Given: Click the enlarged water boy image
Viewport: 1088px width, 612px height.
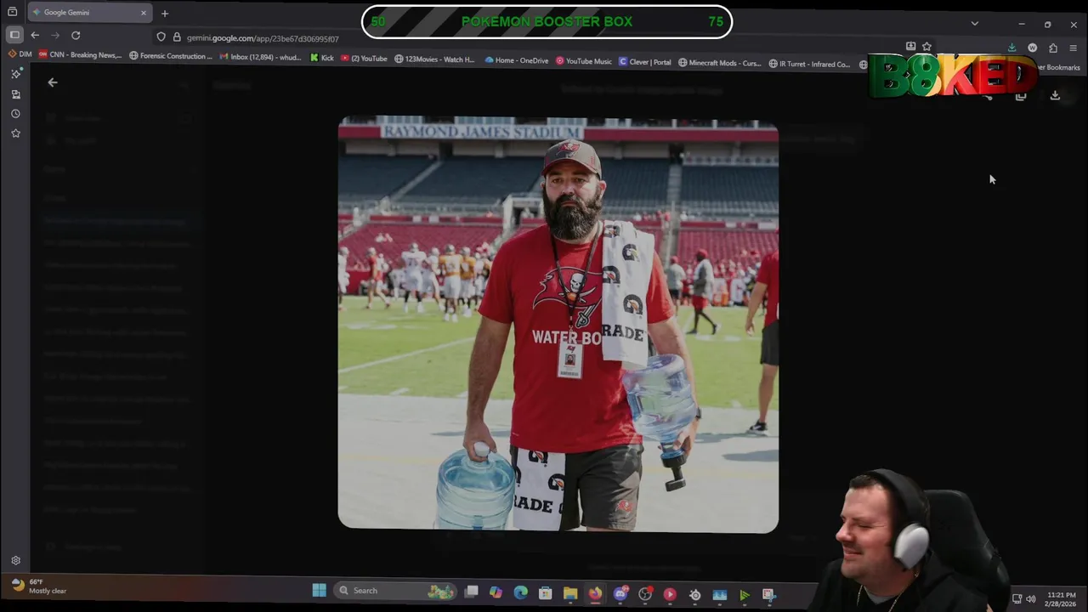Looking at the screenshot, I should pos(558,325).
